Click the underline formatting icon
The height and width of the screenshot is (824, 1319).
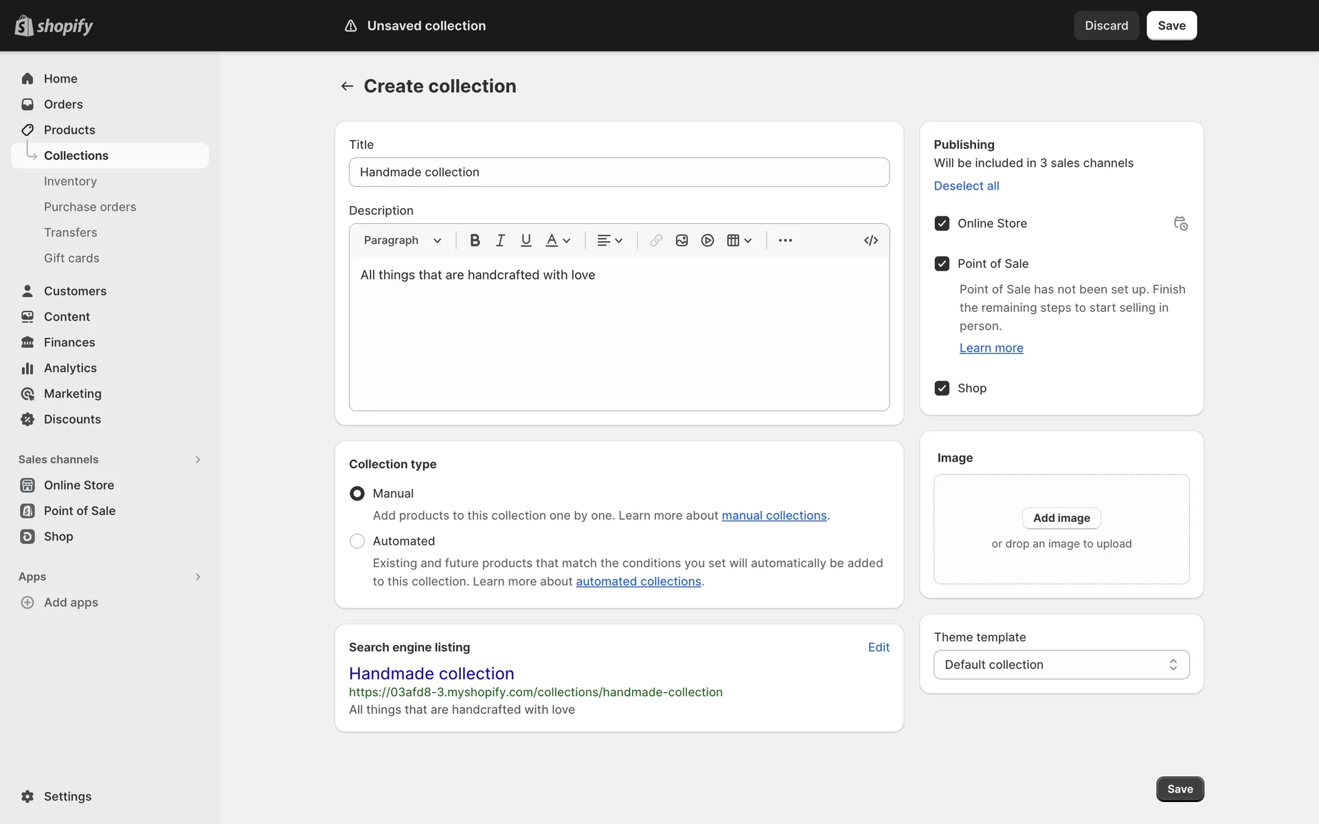click(x=526, y=240)
